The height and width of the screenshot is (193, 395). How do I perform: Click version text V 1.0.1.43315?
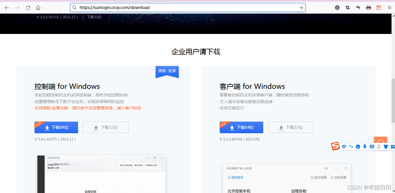click(57, 17)
